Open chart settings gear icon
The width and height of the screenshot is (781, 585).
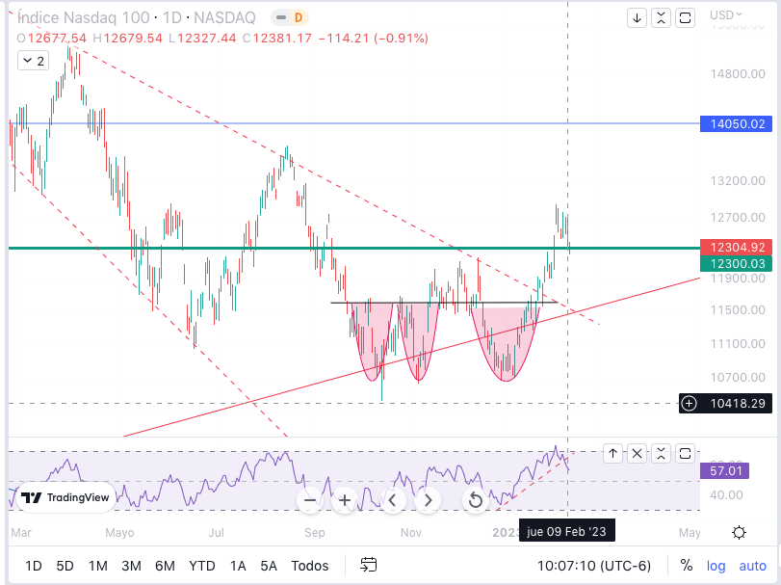739,532
